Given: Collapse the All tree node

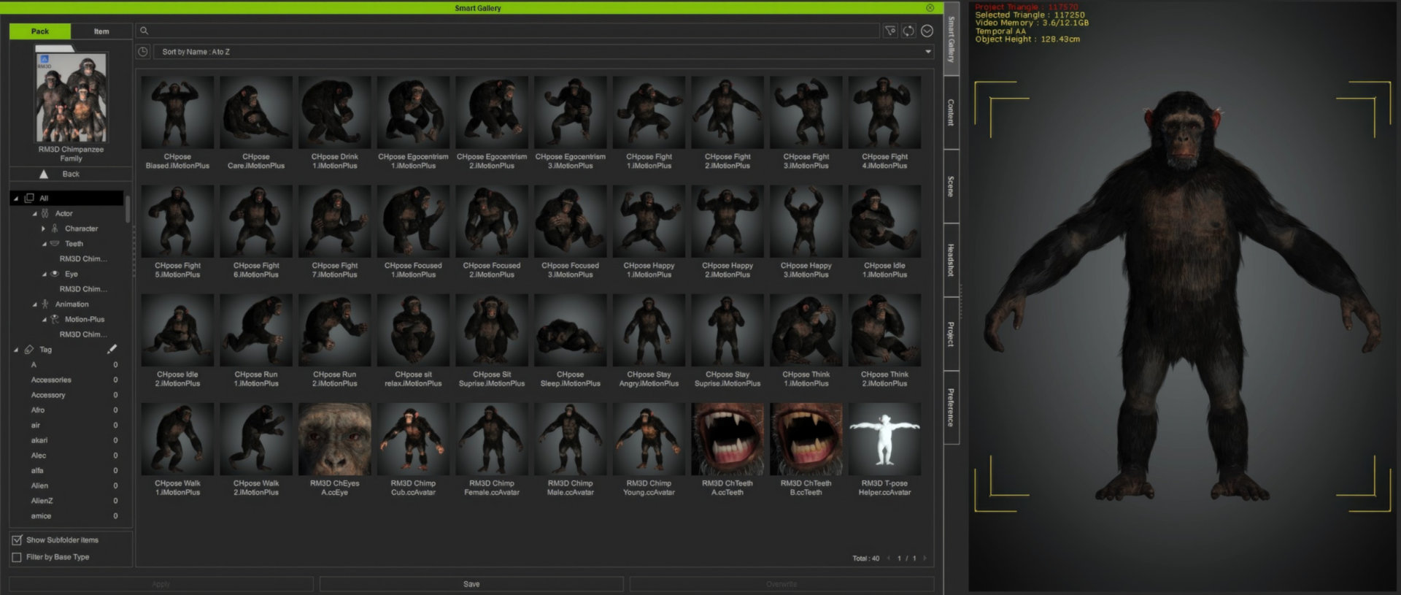Looking at the screenshot, I should (16, 199).
